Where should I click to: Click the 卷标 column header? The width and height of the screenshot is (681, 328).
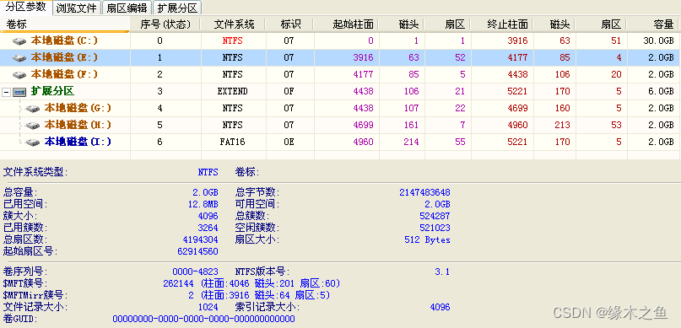pos(65,24)
